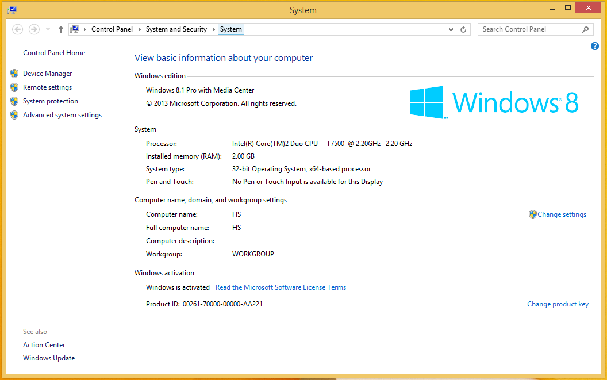Select installed memory value '2.00 GB'

tap(244, 156)
